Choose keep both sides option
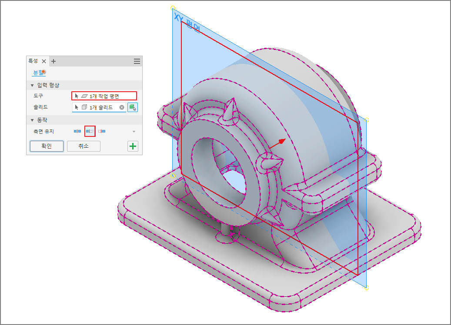451x325 pixels. point(77,131)
